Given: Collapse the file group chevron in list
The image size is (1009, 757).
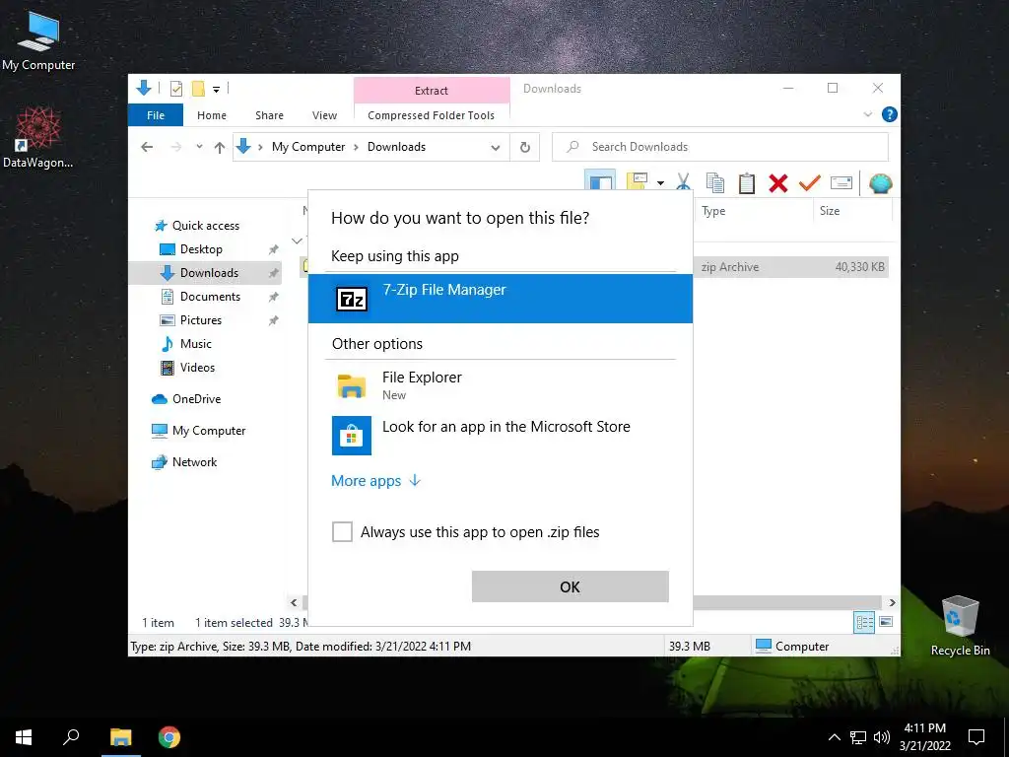Looking at the screenshot, I should click(x=297, y=241).
